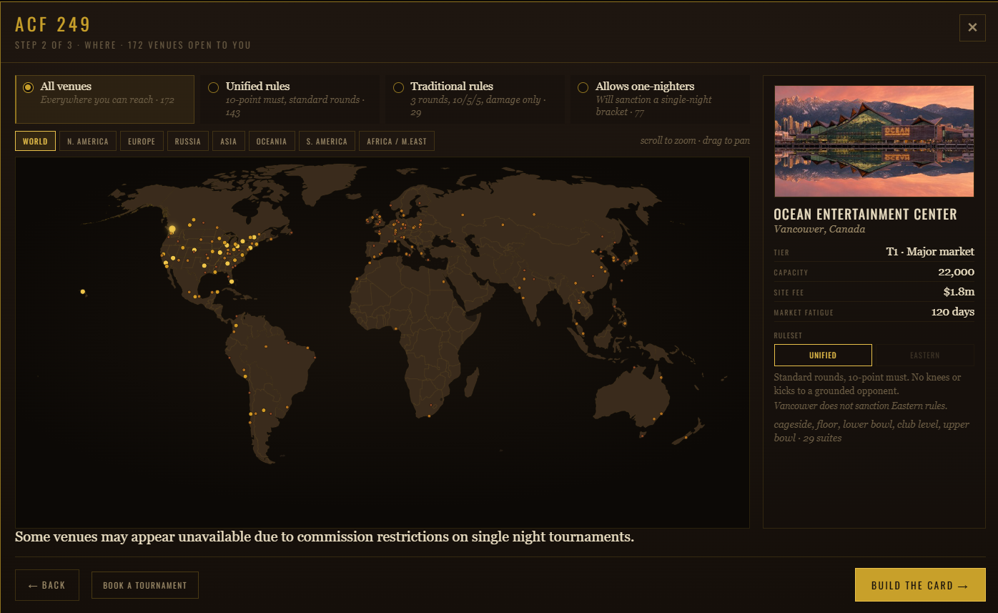Image resolution: width=998 pixels, height=613 pixels.
Task: Select the Hawaii venue marker in Pacific
Action: point(83,292)
